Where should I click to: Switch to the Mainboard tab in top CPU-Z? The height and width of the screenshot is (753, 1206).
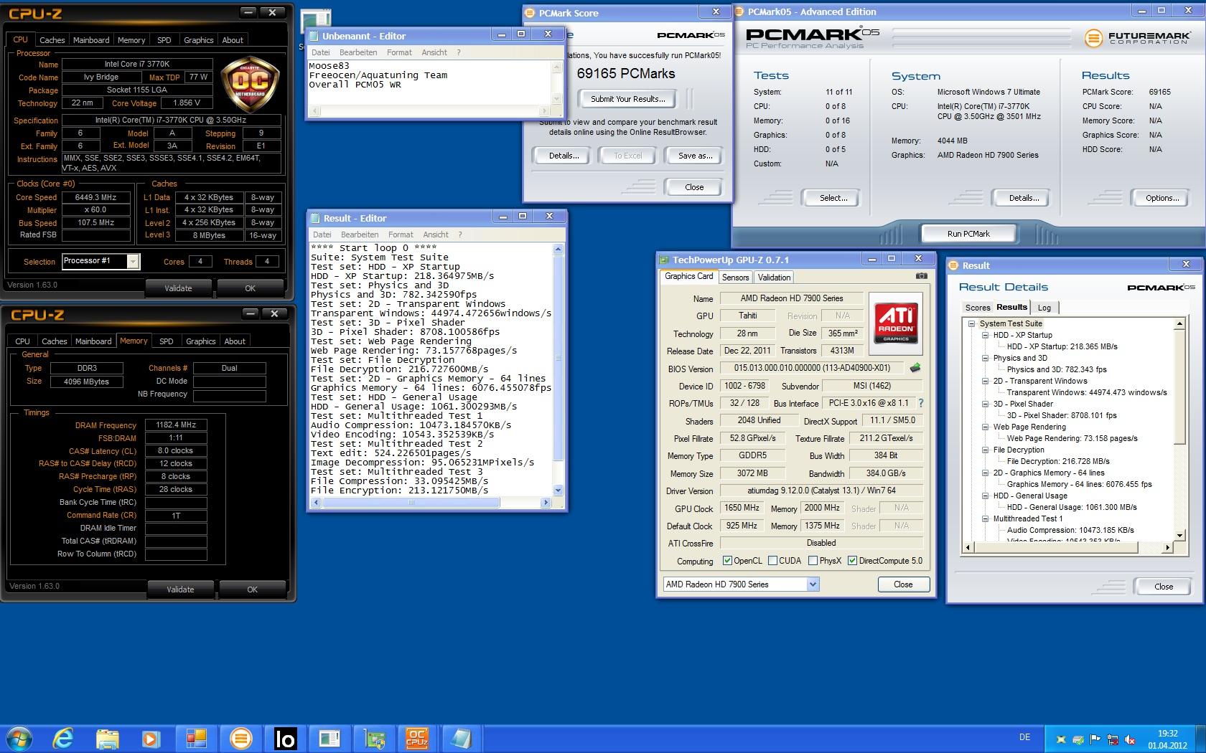pyautogui.click(x=91, y=40)
